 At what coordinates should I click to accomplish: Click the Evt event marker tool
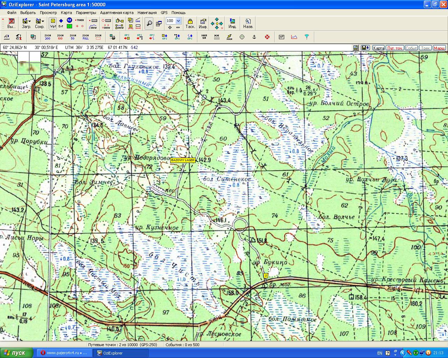(61, 23)
